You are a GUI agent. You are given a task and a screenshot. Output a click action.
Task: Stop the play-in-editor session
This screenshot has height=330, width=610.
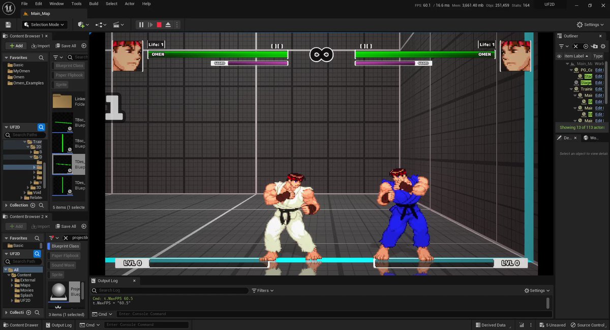point(158,24)
